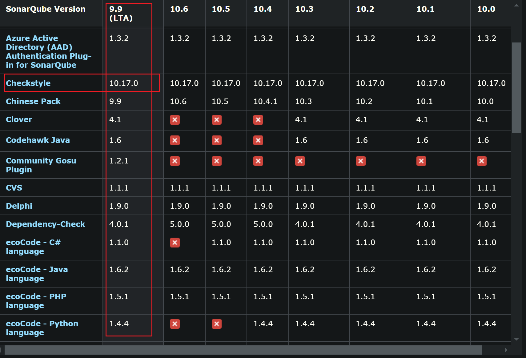
Task: Click the horizontal scrollbar right arrow
Action: point(506,350)
